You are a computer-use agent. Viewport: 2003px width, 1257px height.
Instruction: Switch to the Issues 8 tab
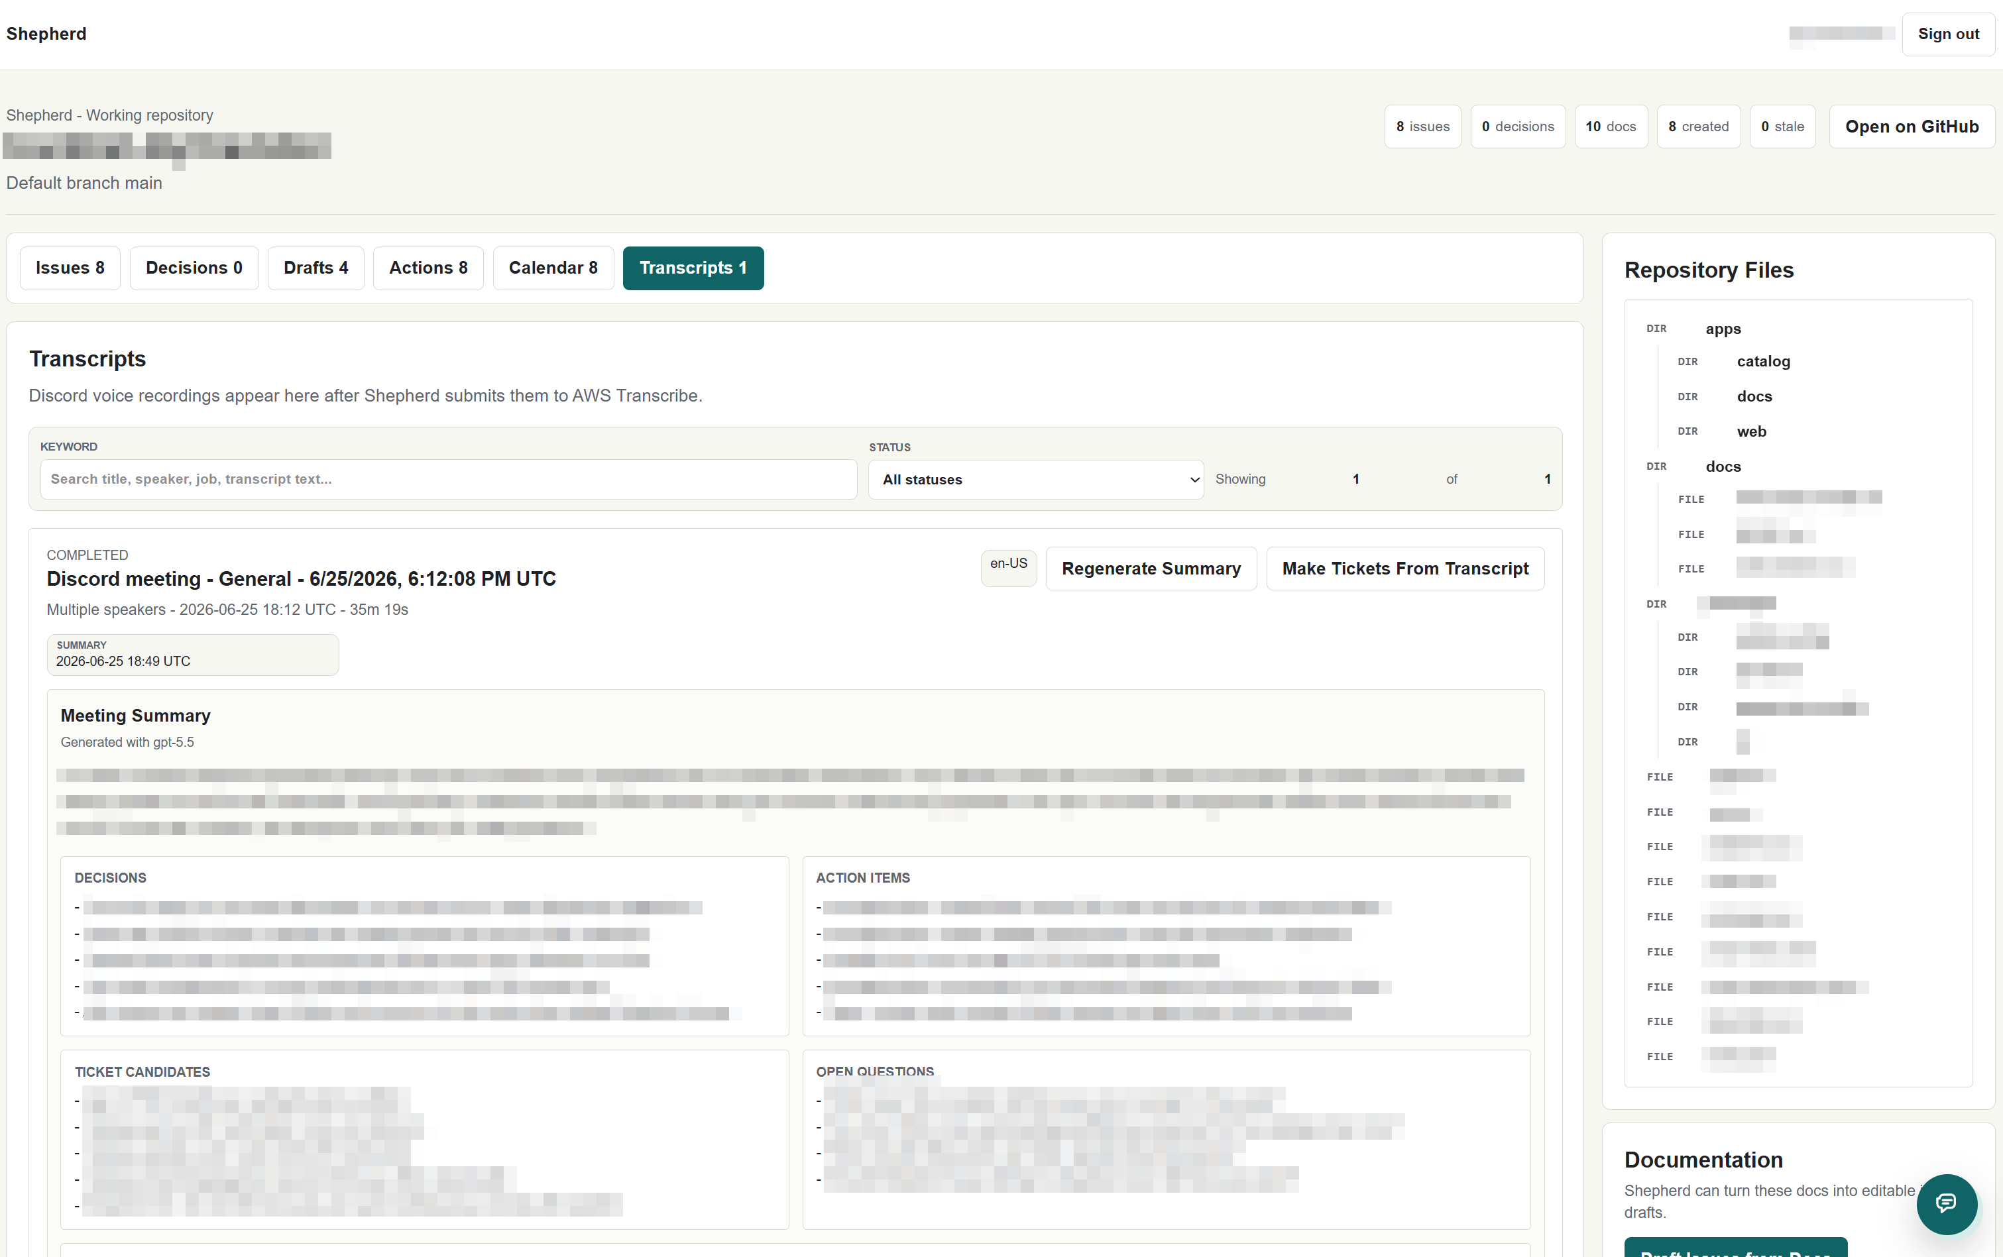(70, 268)
